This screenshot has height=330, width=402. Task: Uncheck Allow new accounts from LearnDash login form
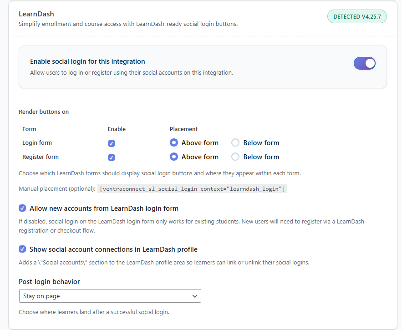pos(22,208)
